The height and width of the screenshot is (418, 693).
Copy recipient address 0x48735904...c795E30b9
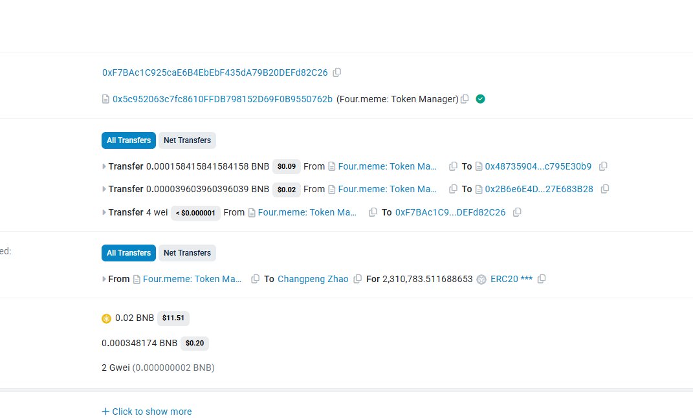[603, 166]
